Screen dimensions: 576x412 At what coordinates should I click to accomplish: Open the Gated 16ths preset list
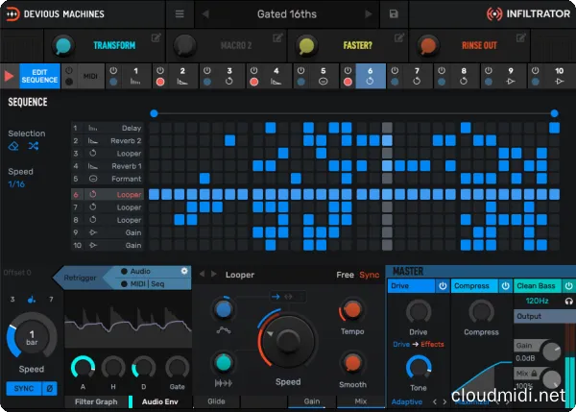point(289,14)
